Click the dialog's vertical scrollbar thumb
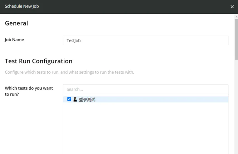 (x=236, y=39)
